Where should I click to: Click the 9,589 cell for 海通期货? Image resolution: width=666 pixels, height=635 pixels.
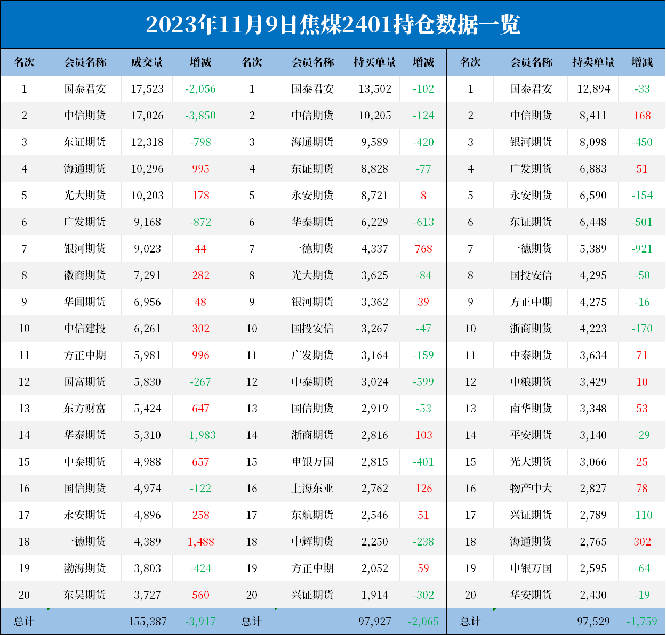click(375, 142)
